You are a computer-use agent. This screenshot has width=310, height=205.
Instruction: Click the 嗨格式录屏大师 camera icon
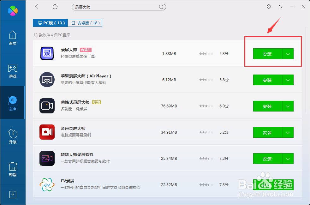pos(47,106)
